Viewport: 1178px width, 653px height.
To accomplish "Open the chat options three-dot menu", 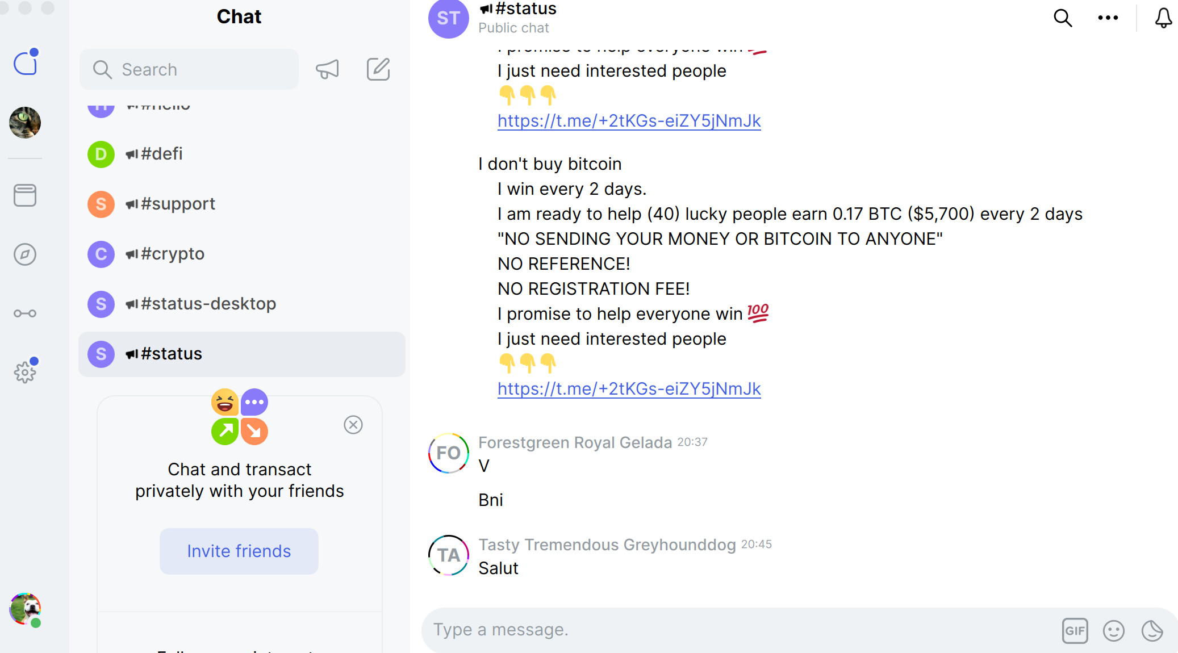I will [1107, 18].
